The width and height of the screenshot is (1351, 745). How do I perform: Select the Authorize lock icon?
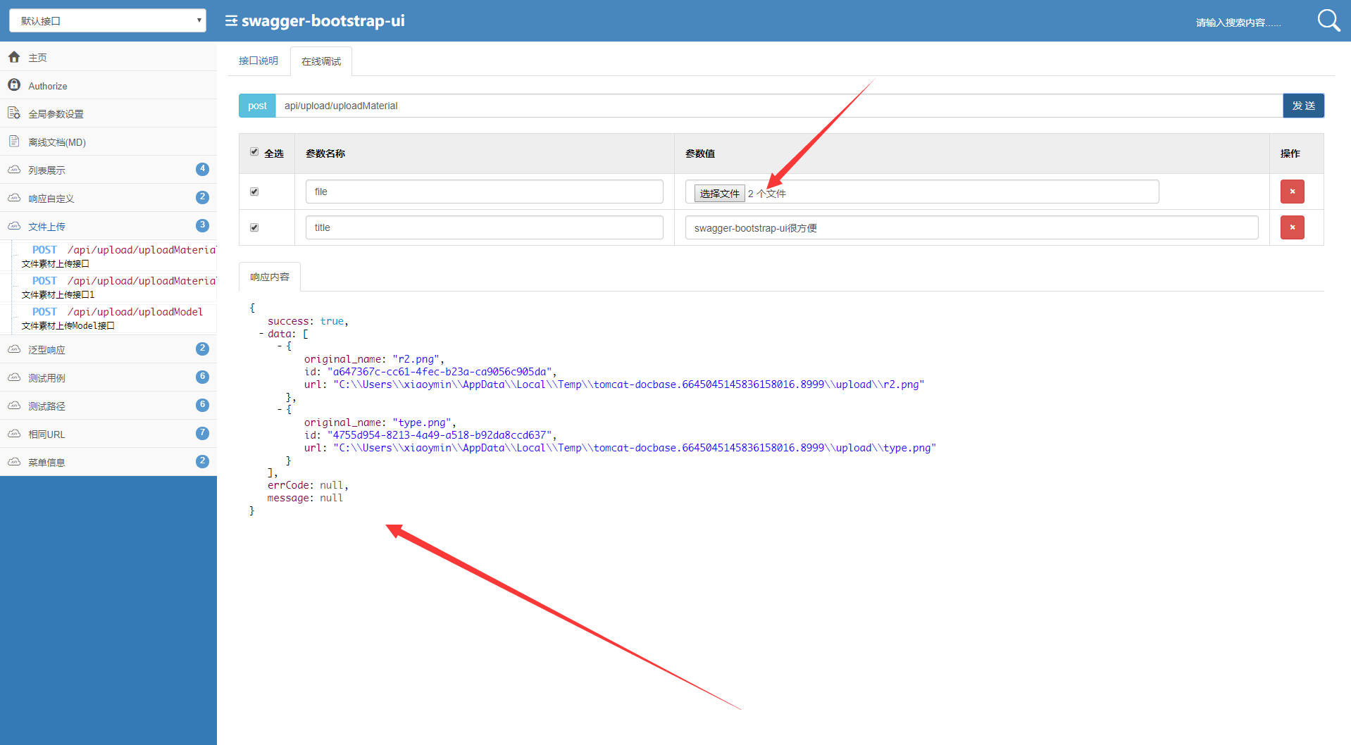click(14, 84)
